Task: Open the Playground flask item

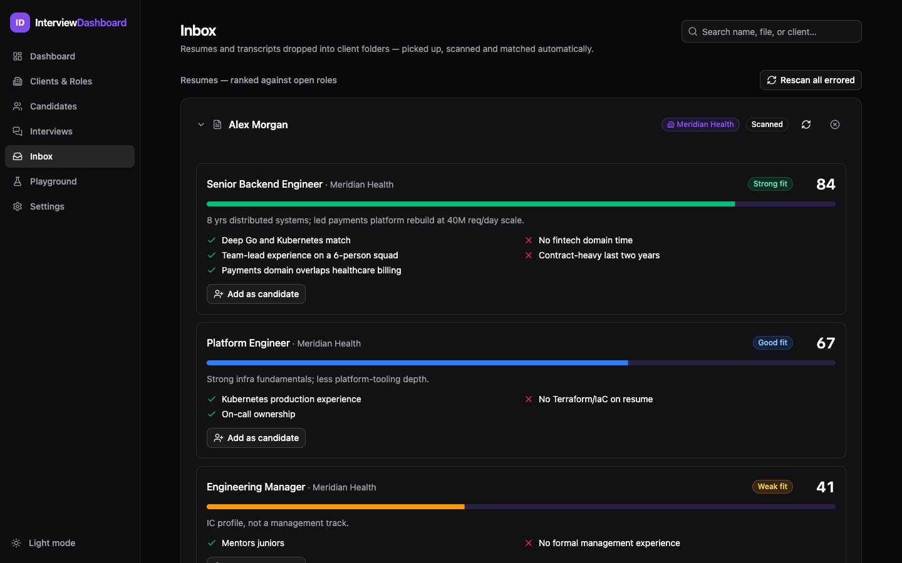Action: (70, 181)
